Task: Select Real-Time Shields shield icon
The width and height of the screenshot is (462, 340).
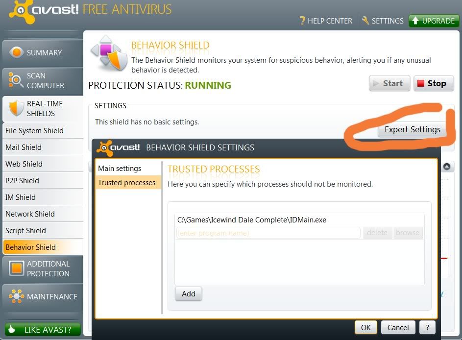Action: pyautogui.click(x=16, y=108)
